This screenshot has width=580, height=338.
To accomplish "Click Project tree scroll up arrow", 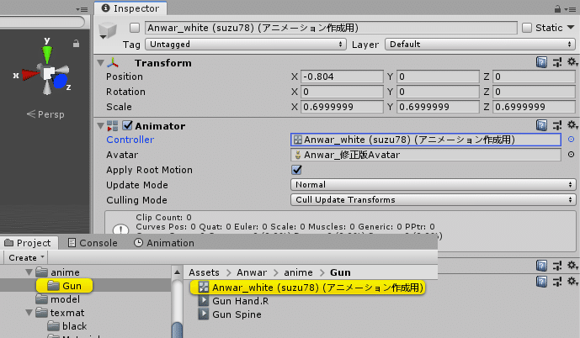I will coord(177,272).
